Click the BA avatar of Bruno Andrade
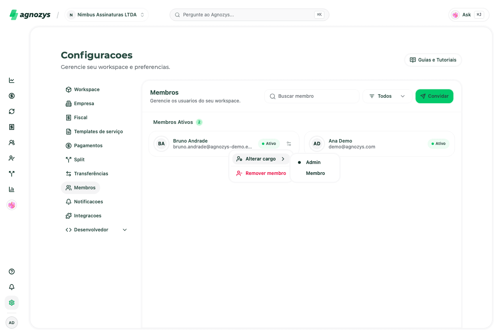Screen dimensions: 499x335 click(x=161, y=144)
